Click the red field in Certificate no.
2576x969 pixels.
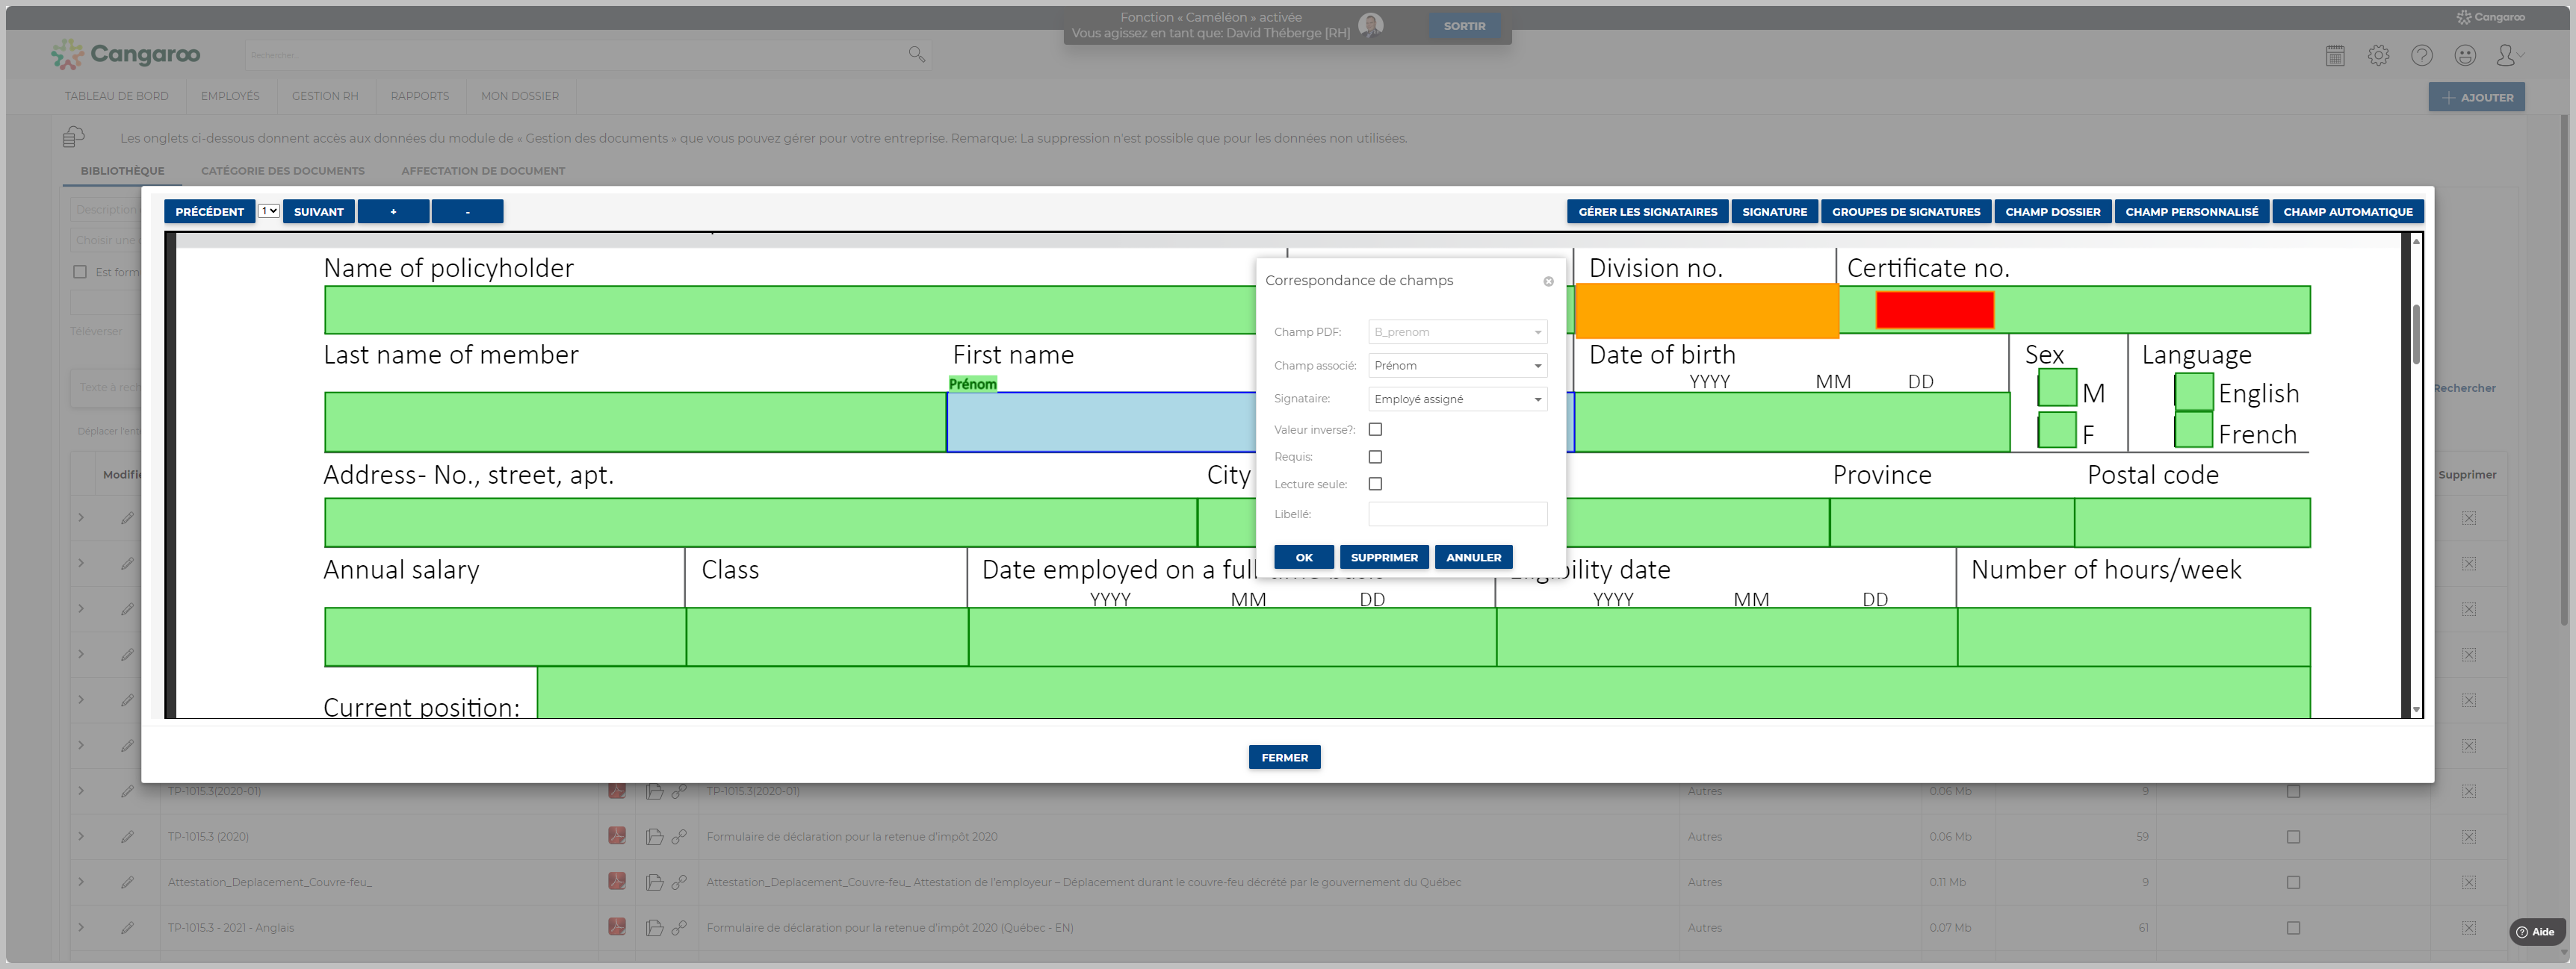click(x=1934, y=310)
